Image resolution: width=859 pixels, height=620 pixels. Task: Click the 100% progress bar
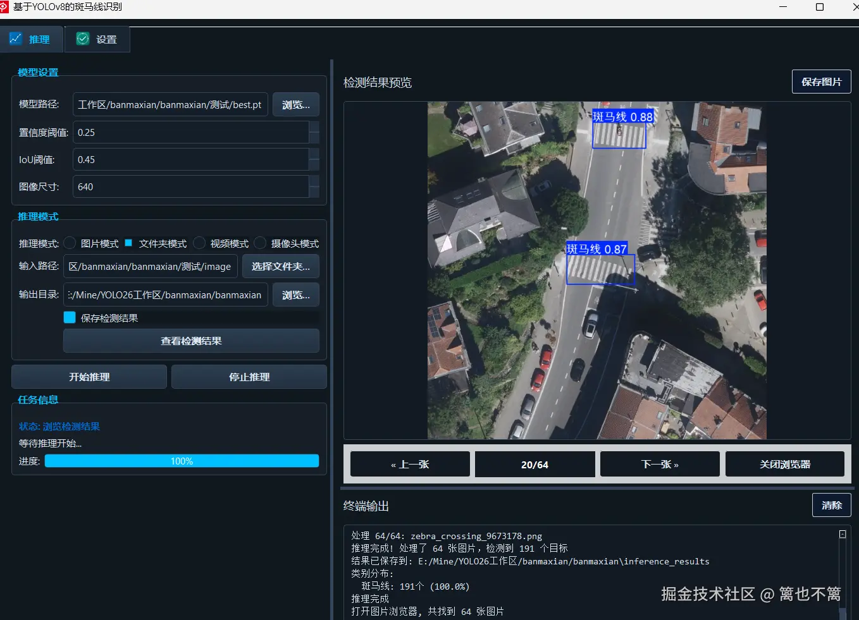(182, 461)
